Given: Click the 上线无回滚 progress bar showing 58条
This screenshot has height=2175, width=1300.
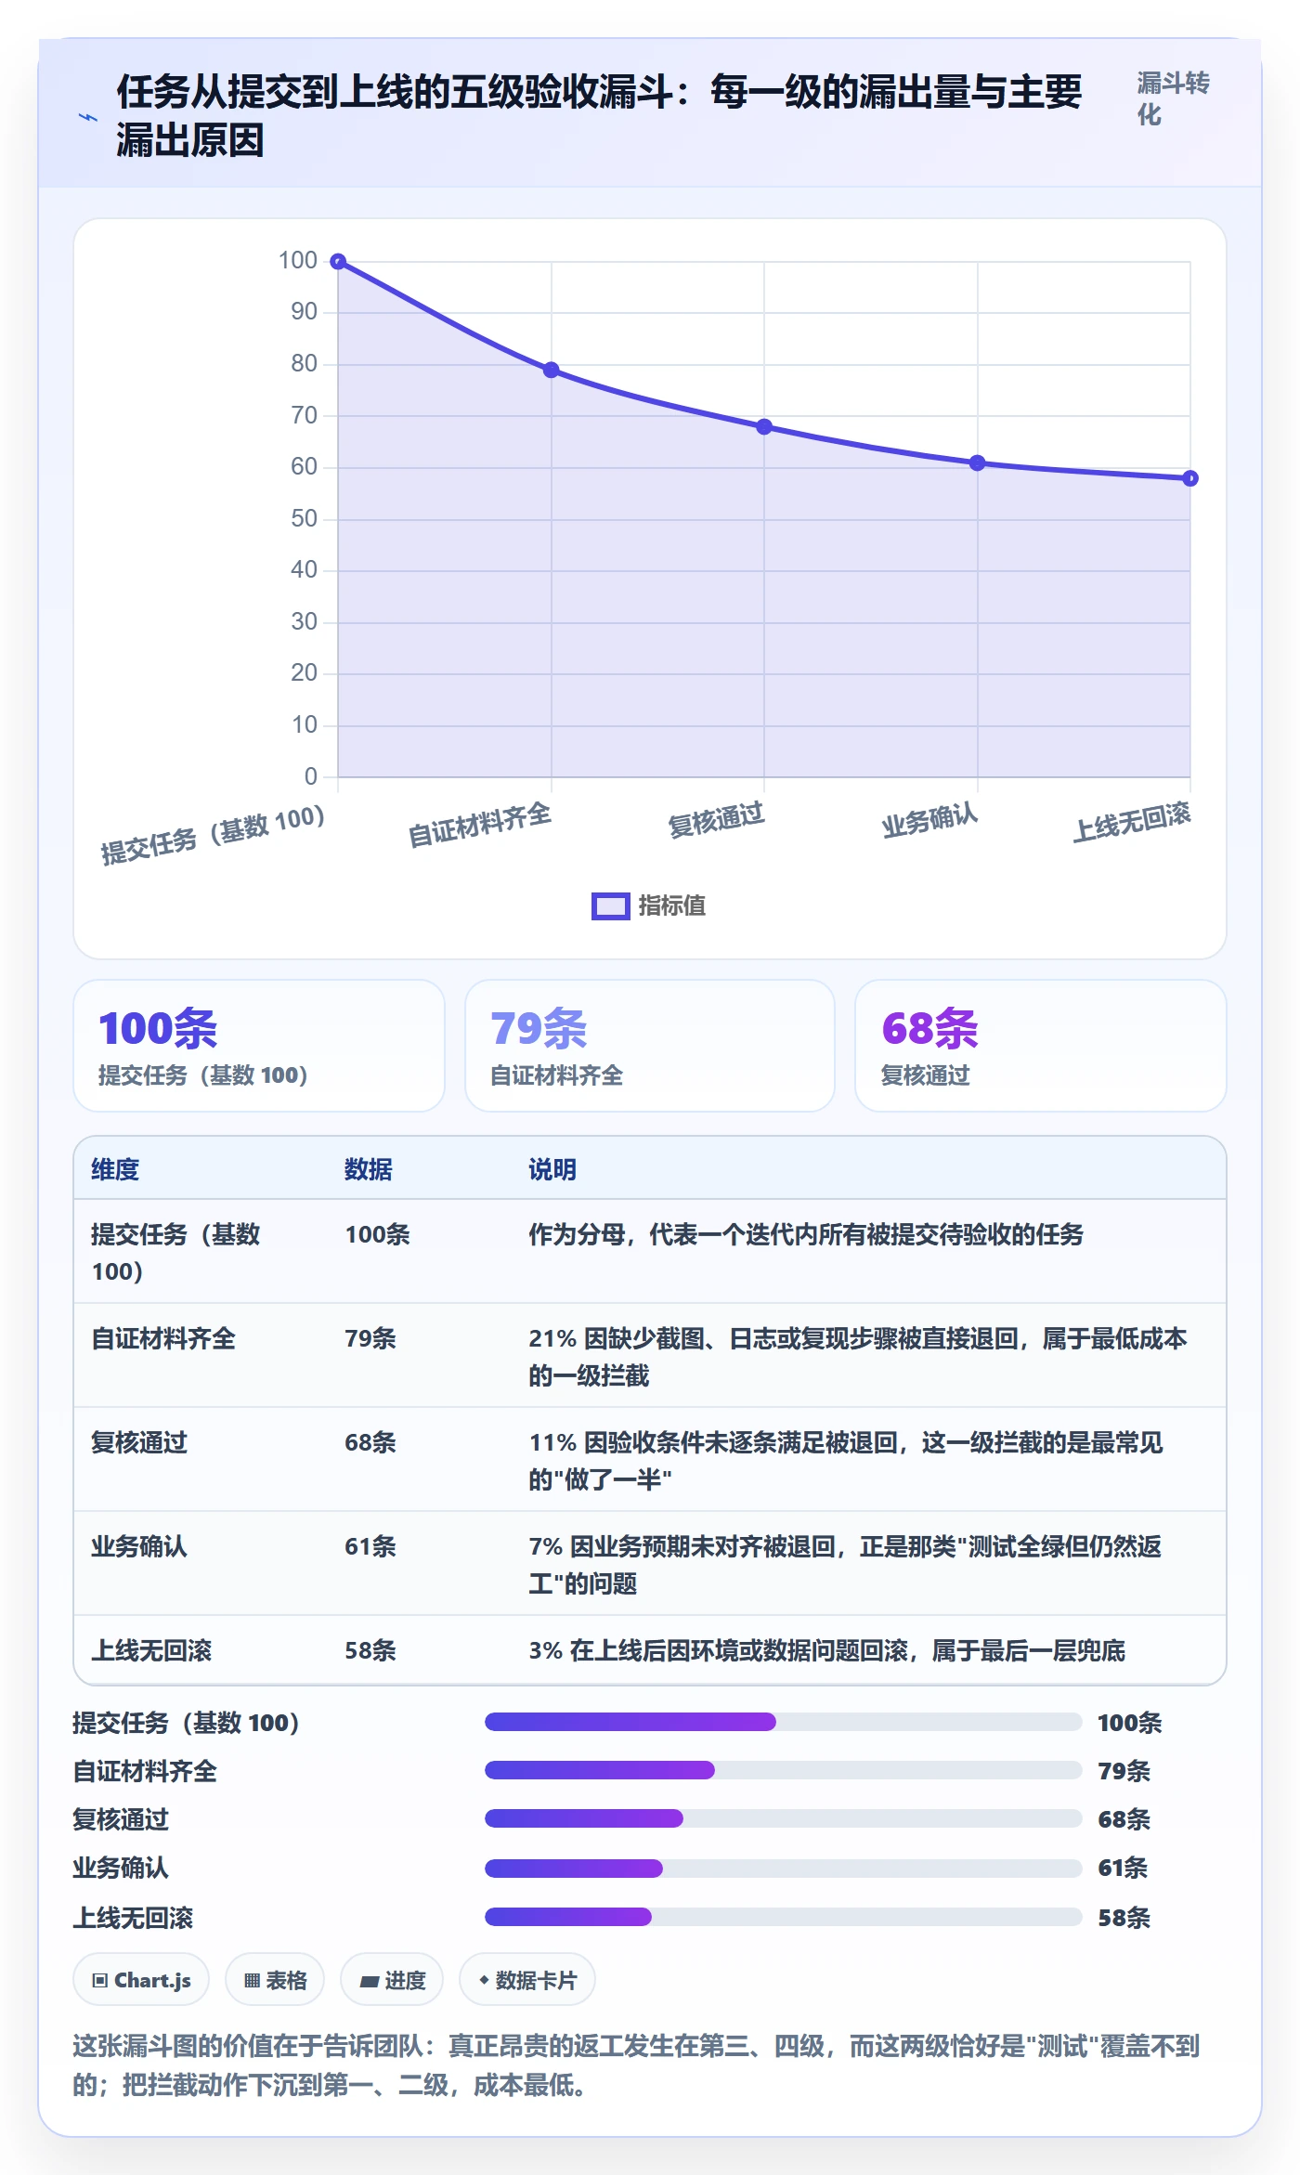Looking at the screenshot, I should (x=783, y=1917).
